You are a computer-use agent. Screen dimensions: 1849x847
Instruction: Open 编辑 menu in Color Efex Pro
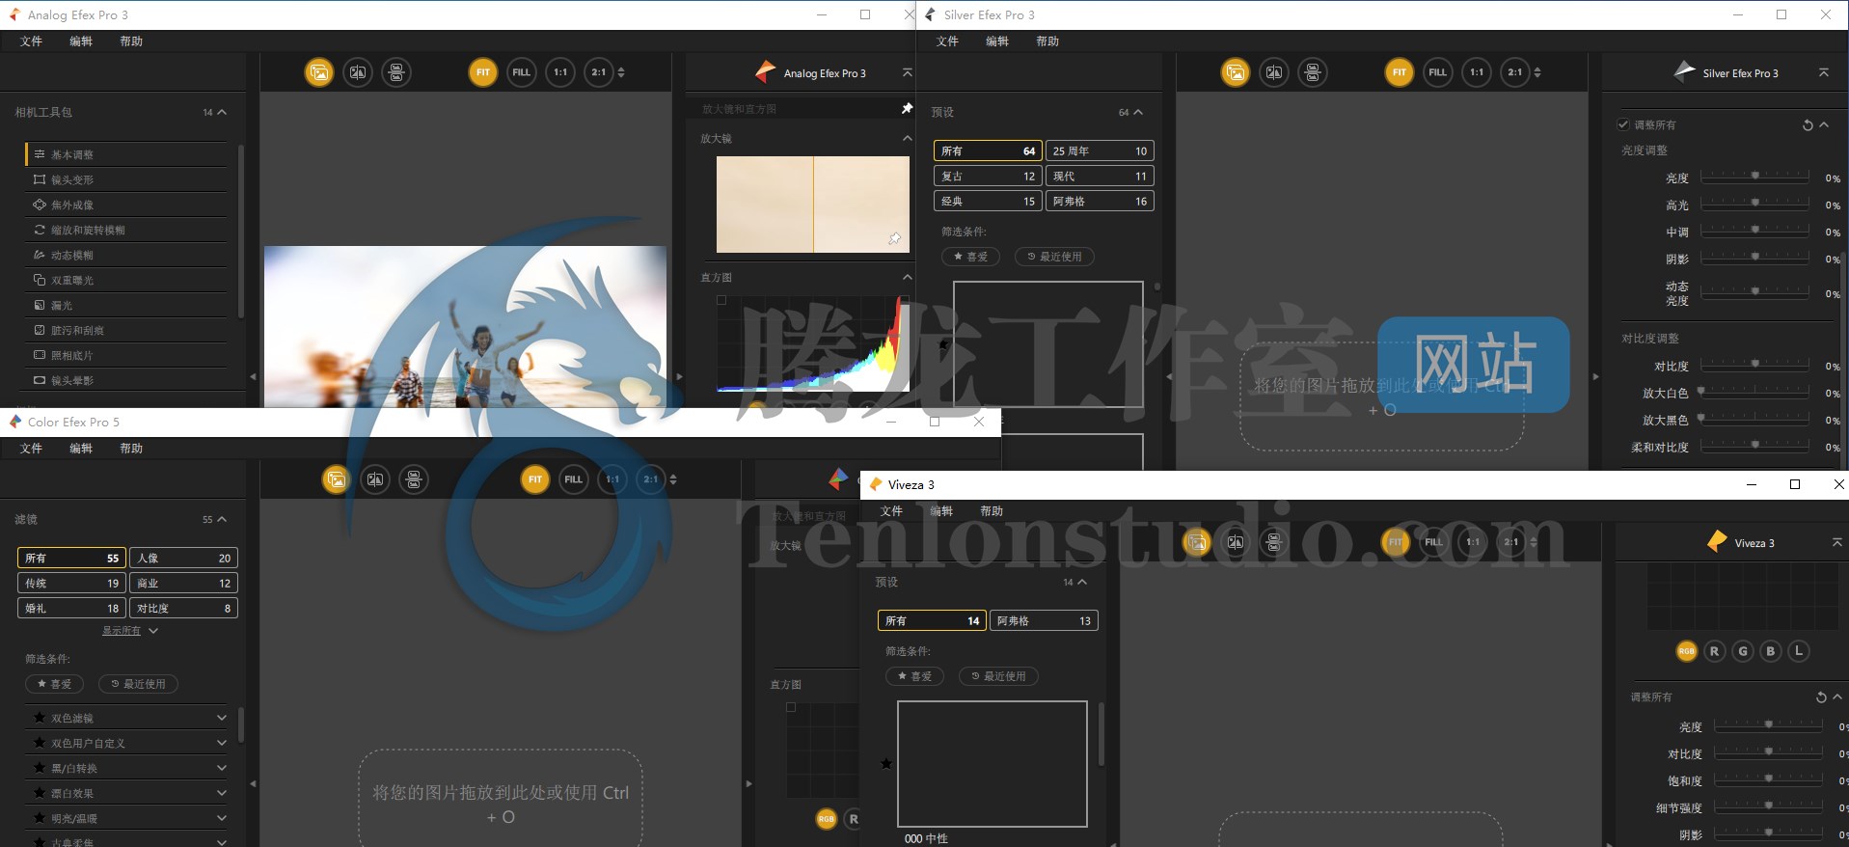tap(82, 449)
